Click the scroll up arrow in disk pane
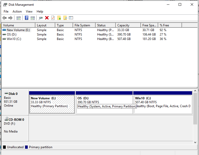199x155 pixels. [195, 91]
